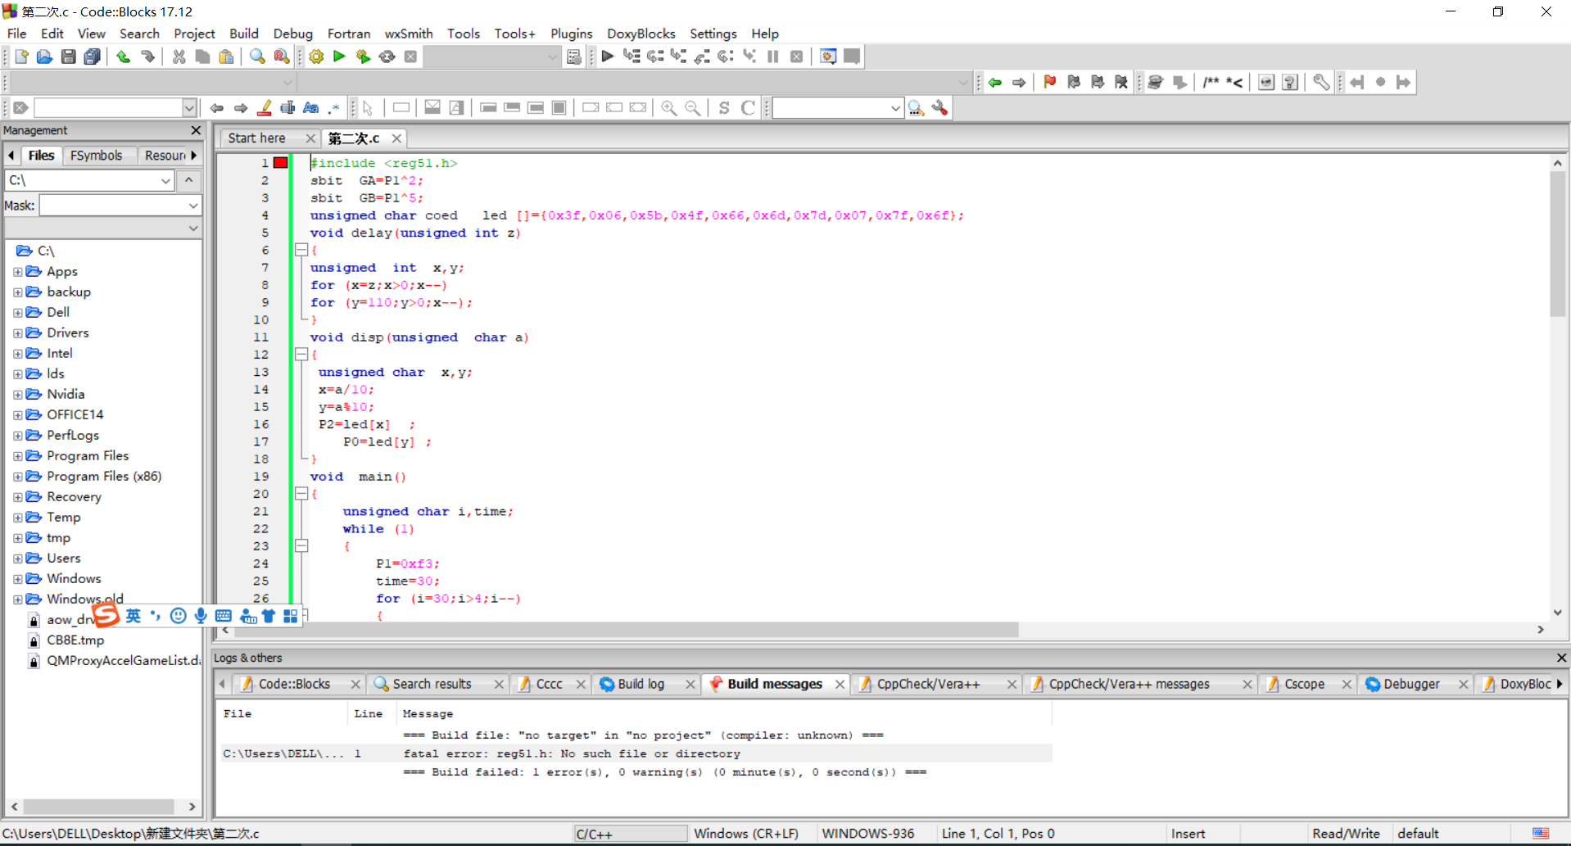Image resolution: width=1571 pixels, height=846 pixels.
Task: Click the Save all files icon
Action: 93,57
